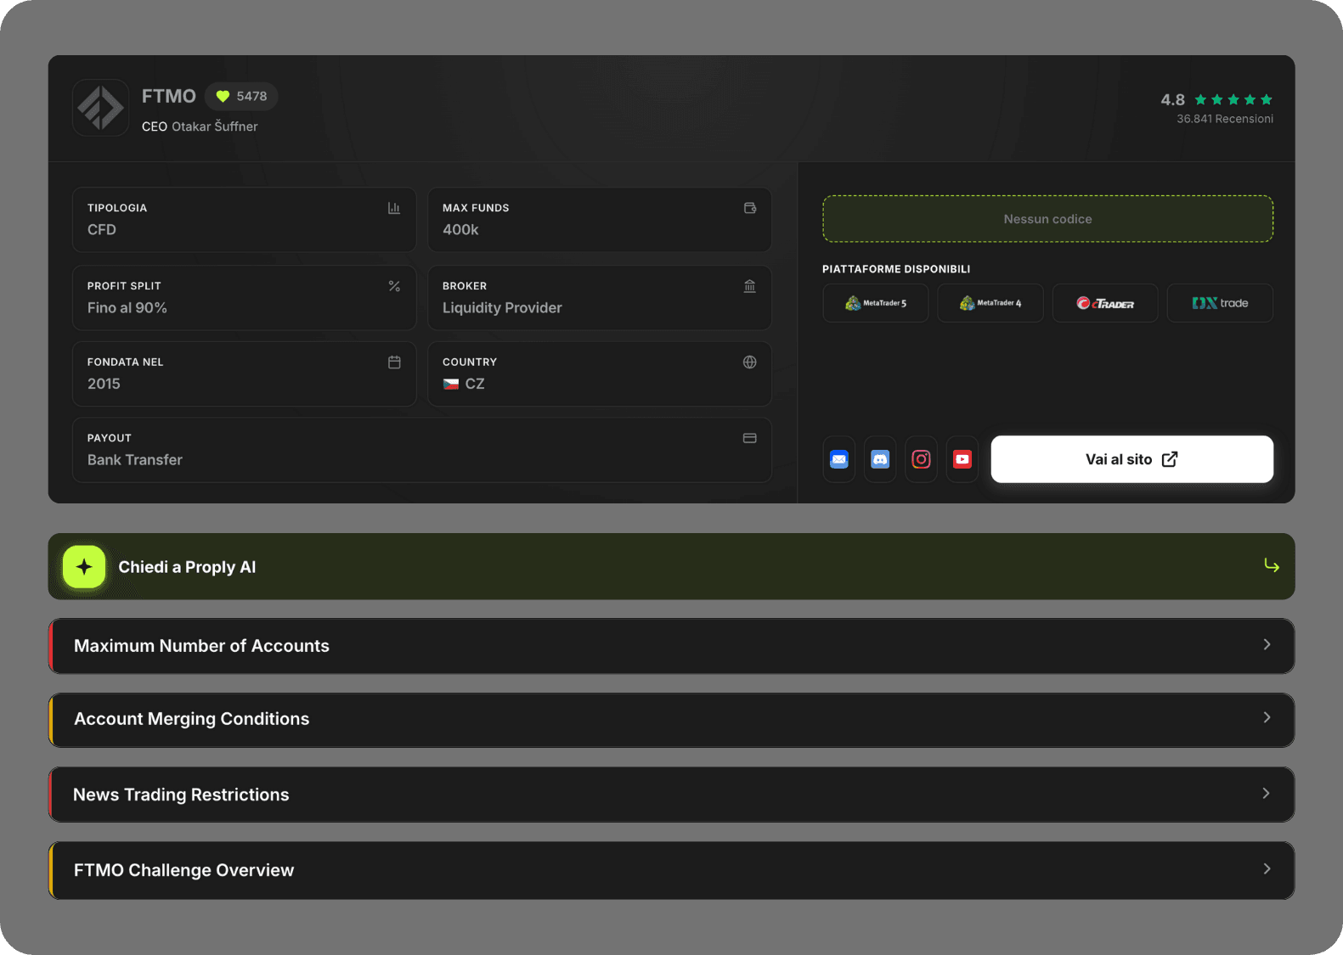Click the Fino al 90% value

pyautogui.click(x=127, y=307)
